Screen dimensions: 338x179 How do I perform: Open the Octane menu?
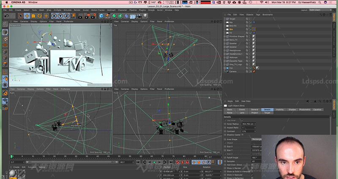[151, 10]
